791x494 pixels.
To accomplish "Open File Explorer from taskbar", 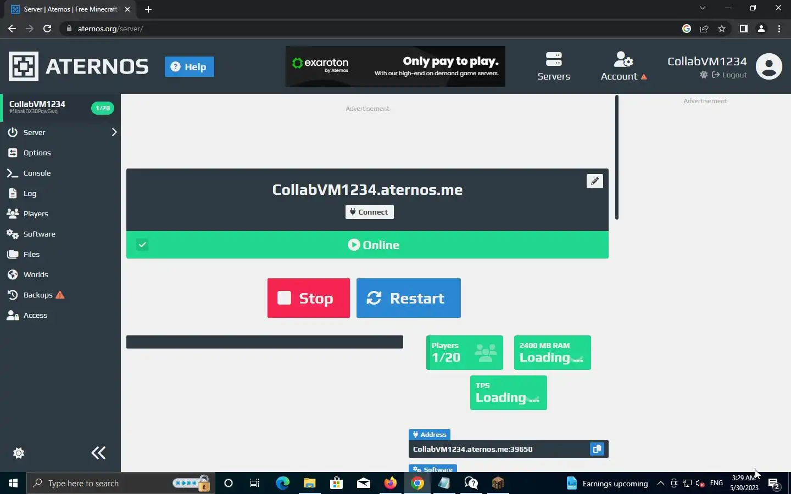I will [x=309, y=483].
